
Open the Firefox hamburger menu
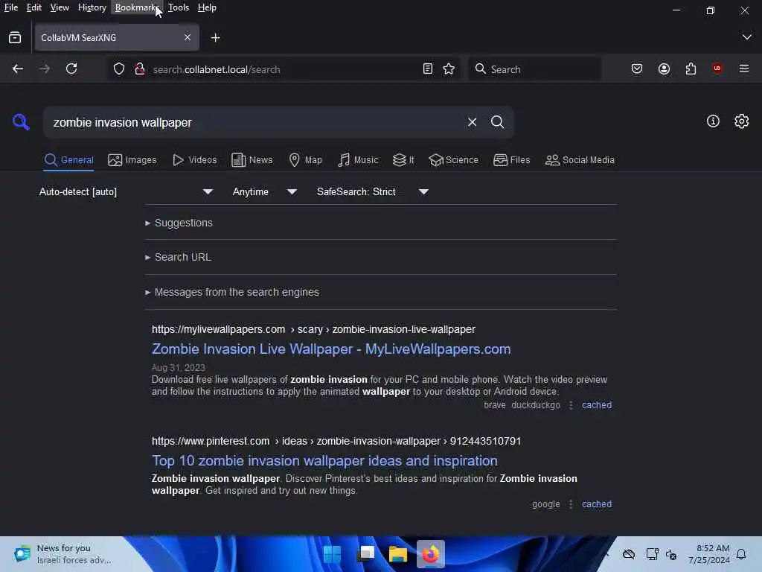(744, 69)
